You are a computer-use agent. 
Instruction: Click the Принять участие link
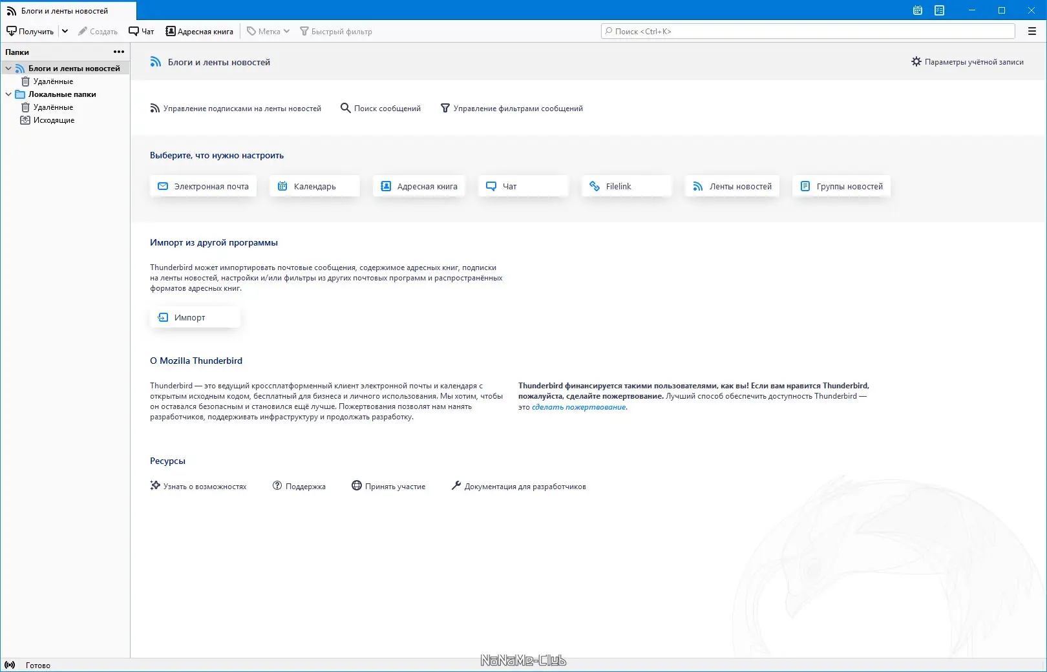pyautogui.click(x=389, y=487)
